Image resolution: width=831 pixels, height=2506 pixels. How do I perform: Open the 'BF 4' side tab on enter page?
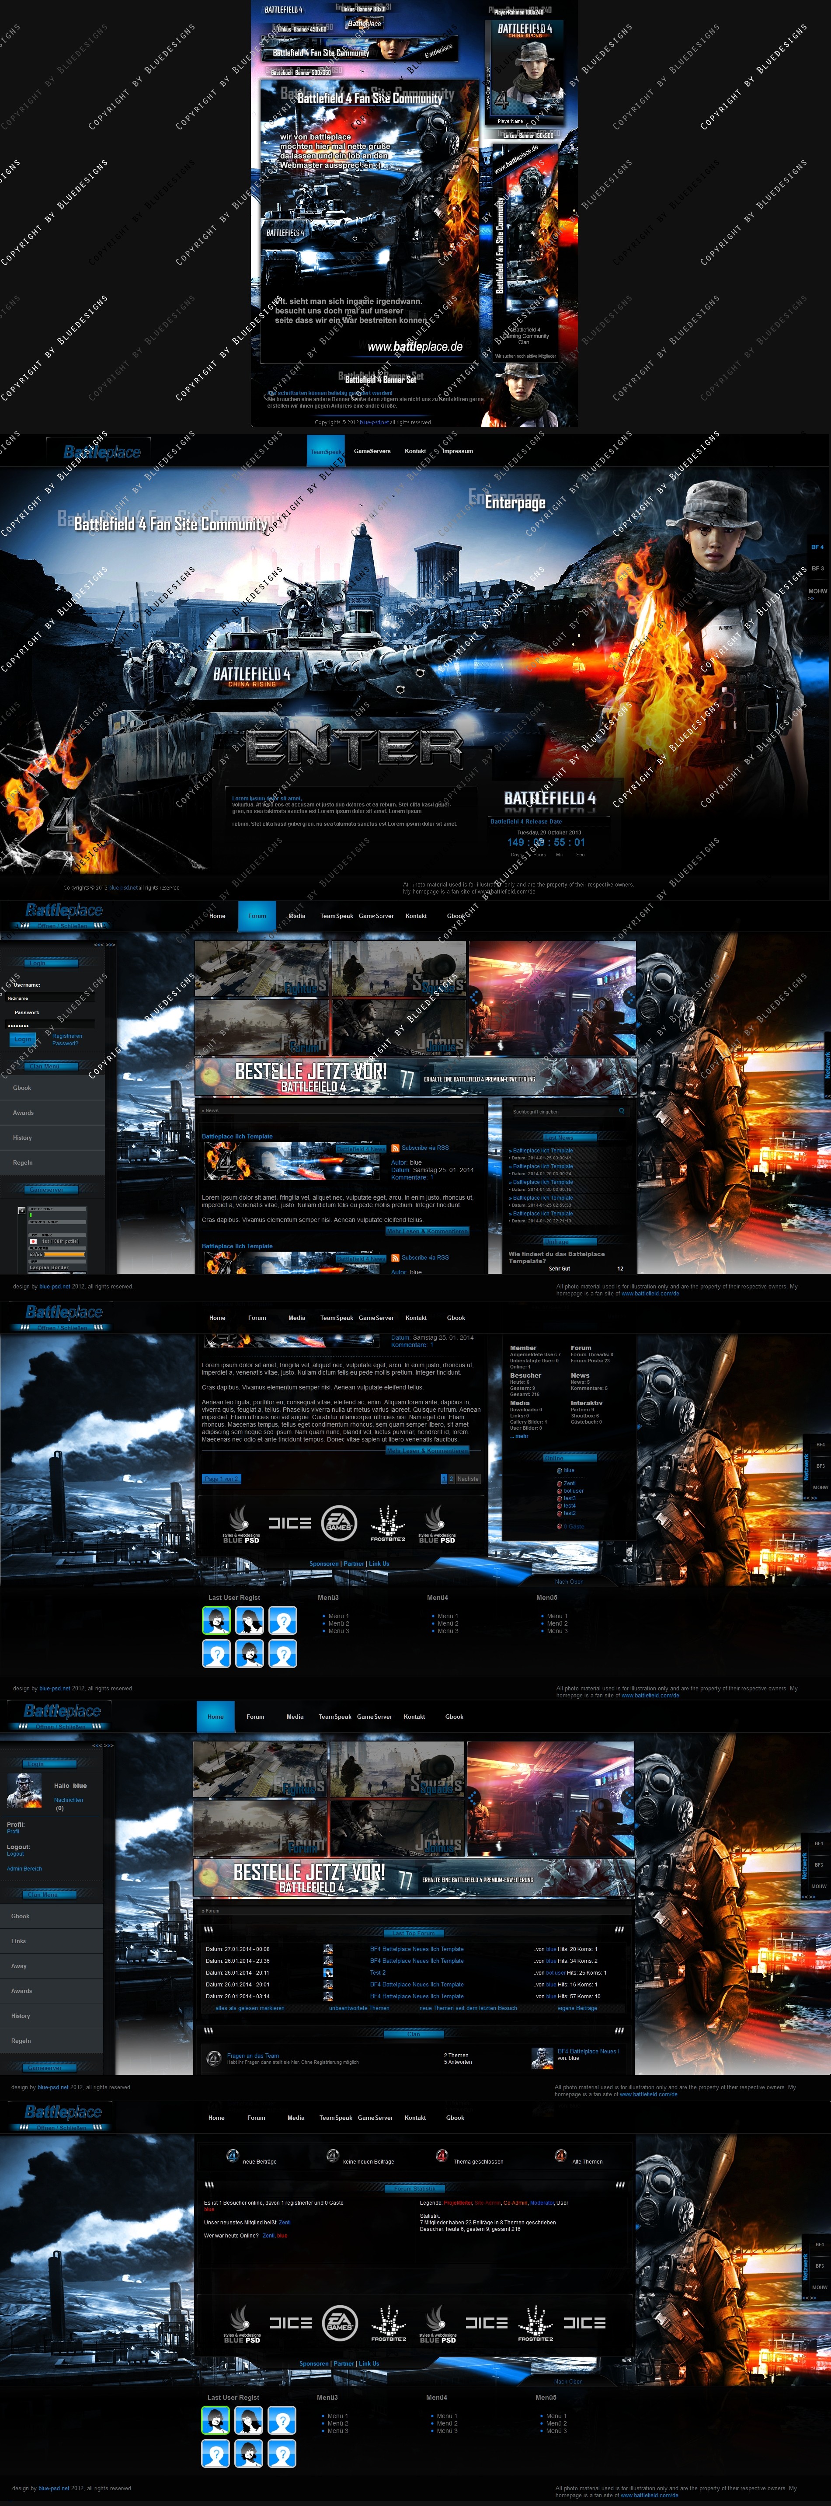click(817, 547)
